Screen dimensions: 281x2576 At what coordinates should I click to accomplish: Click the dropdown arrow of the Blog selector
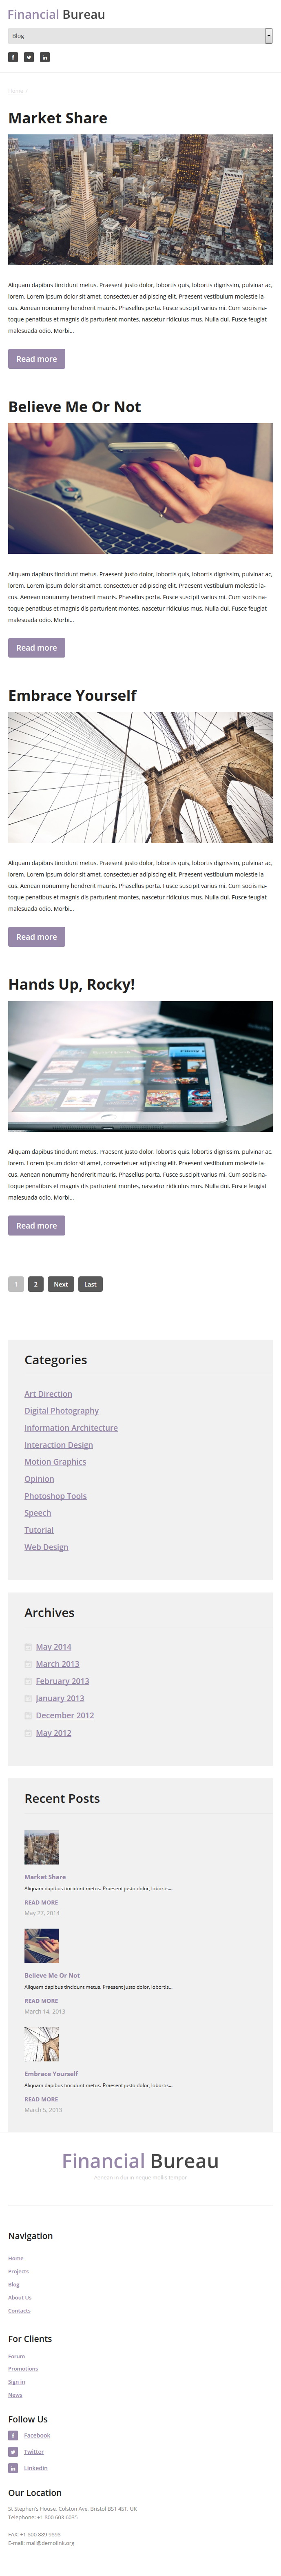[x=268, y=36]
